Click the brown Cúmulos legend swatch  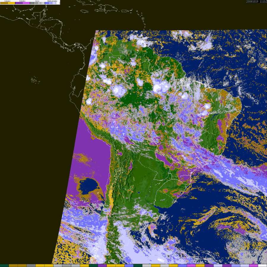(4, 3)
